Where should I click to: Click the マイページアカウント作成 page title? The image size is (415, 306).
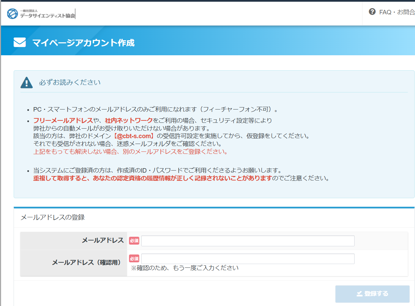(83, 43)
